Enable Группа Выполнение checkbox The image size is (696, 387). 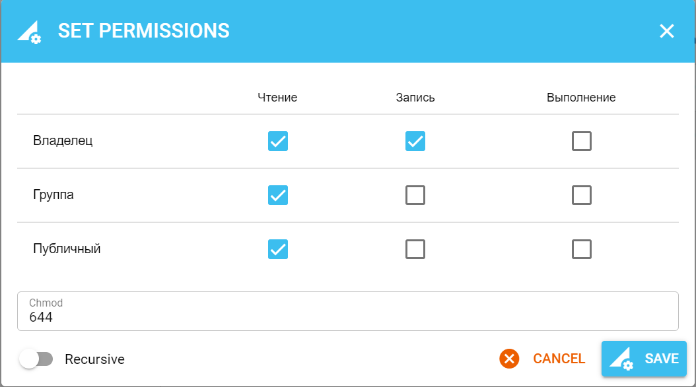pyautogui.click(x=582, y=195)
